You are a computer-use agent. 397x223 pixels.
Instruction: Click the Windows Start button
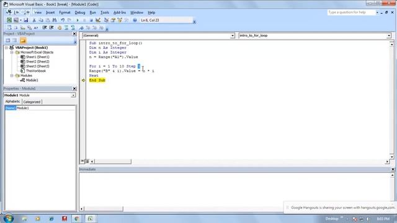tap(8, 219)
